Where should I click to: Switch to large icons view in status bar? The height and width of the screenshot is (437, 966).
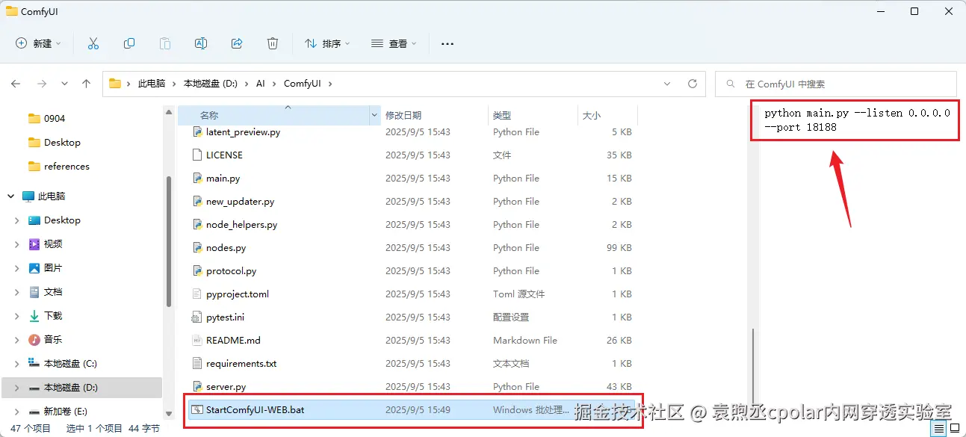coord(954,429)
